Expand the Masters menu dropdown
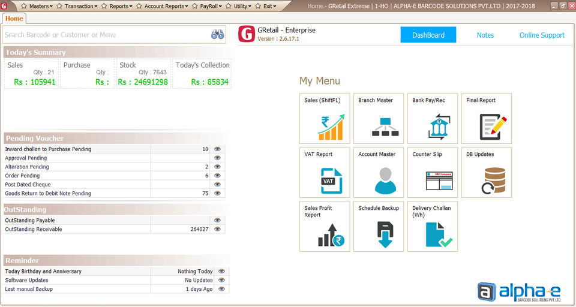The width and height of the screenshot is (576, 307). point(37,6)
